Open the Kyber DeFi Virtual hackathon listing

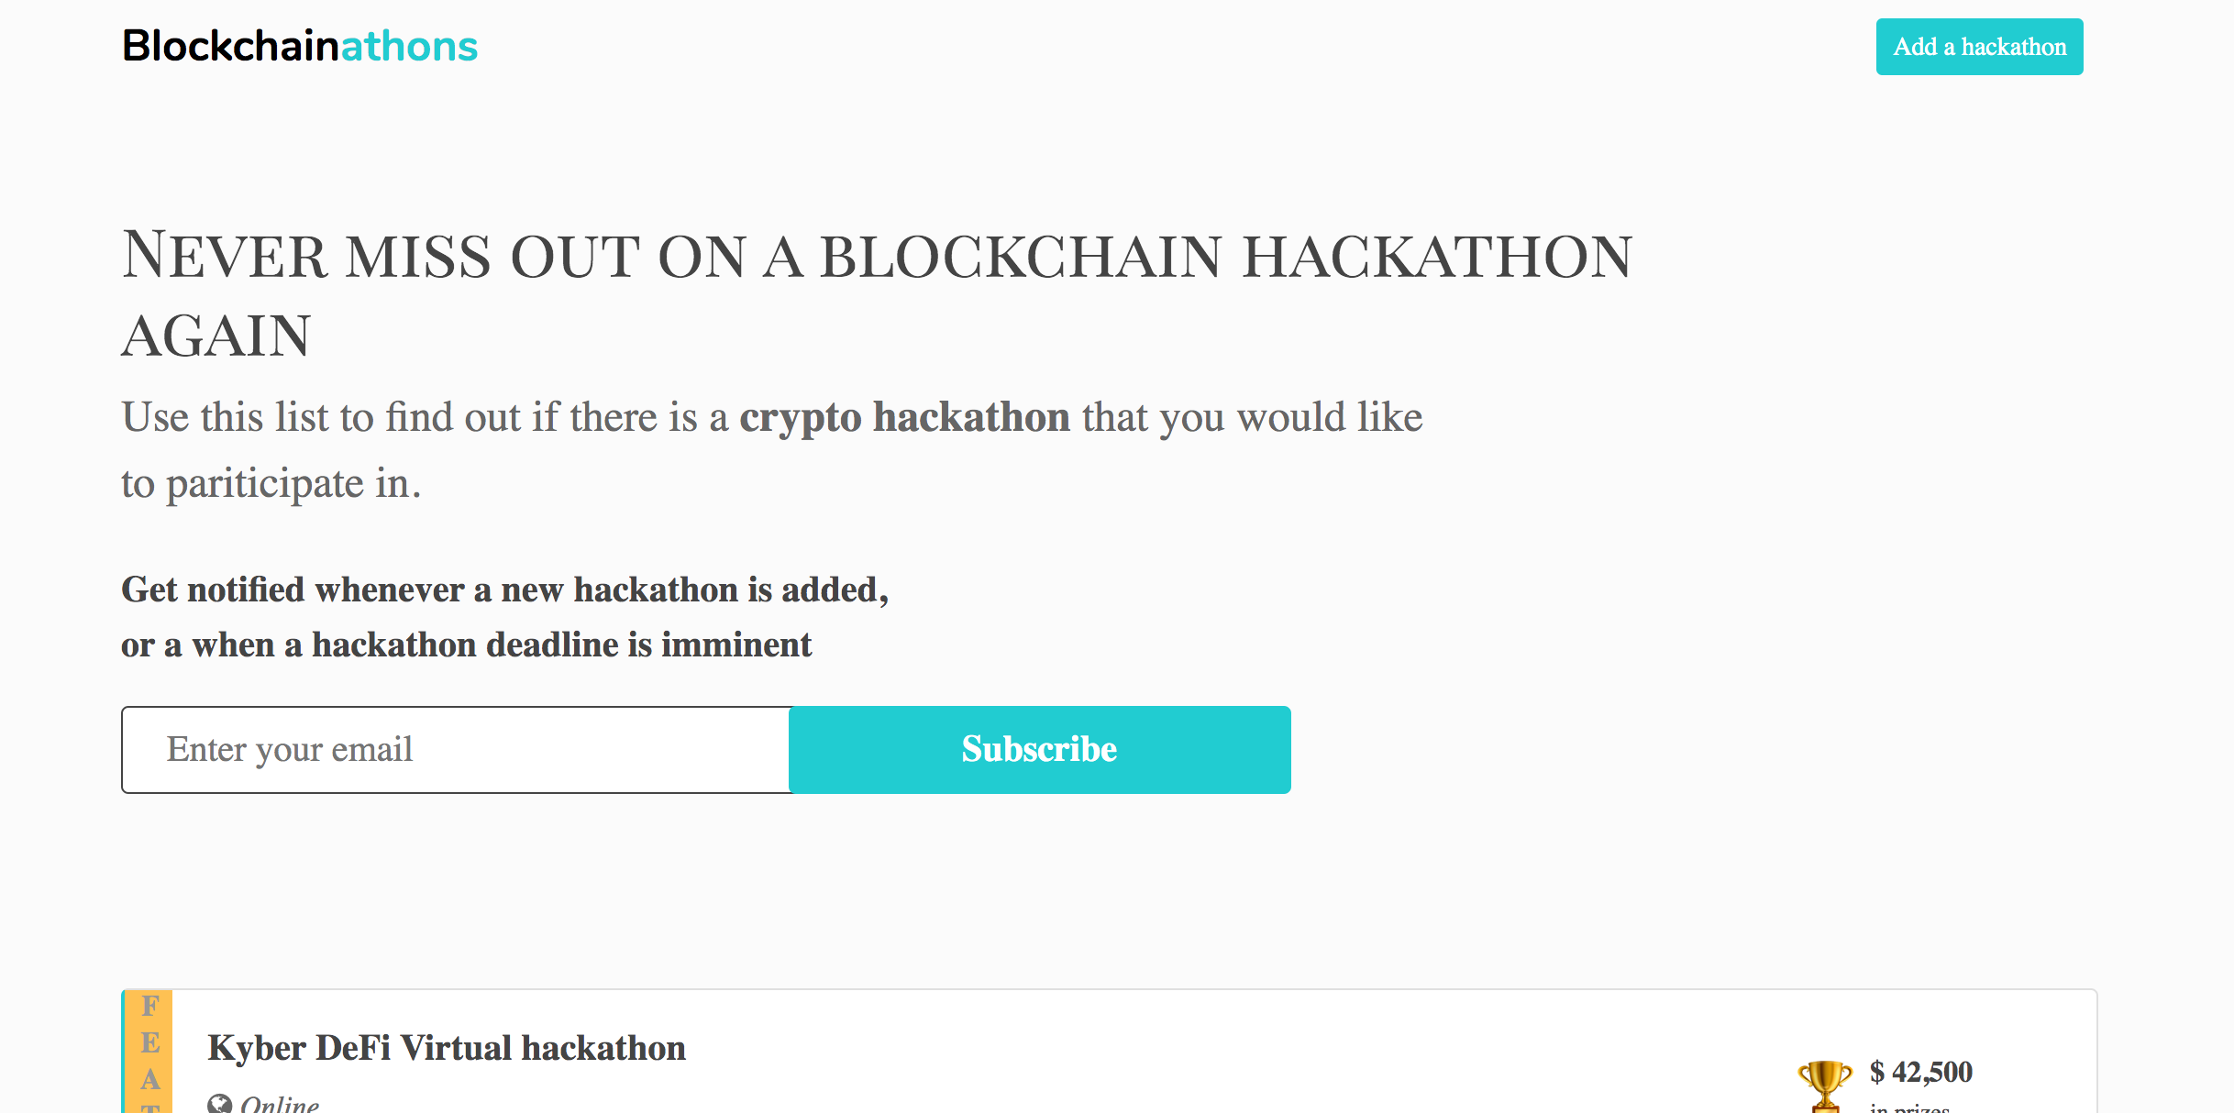point(447,1047)
